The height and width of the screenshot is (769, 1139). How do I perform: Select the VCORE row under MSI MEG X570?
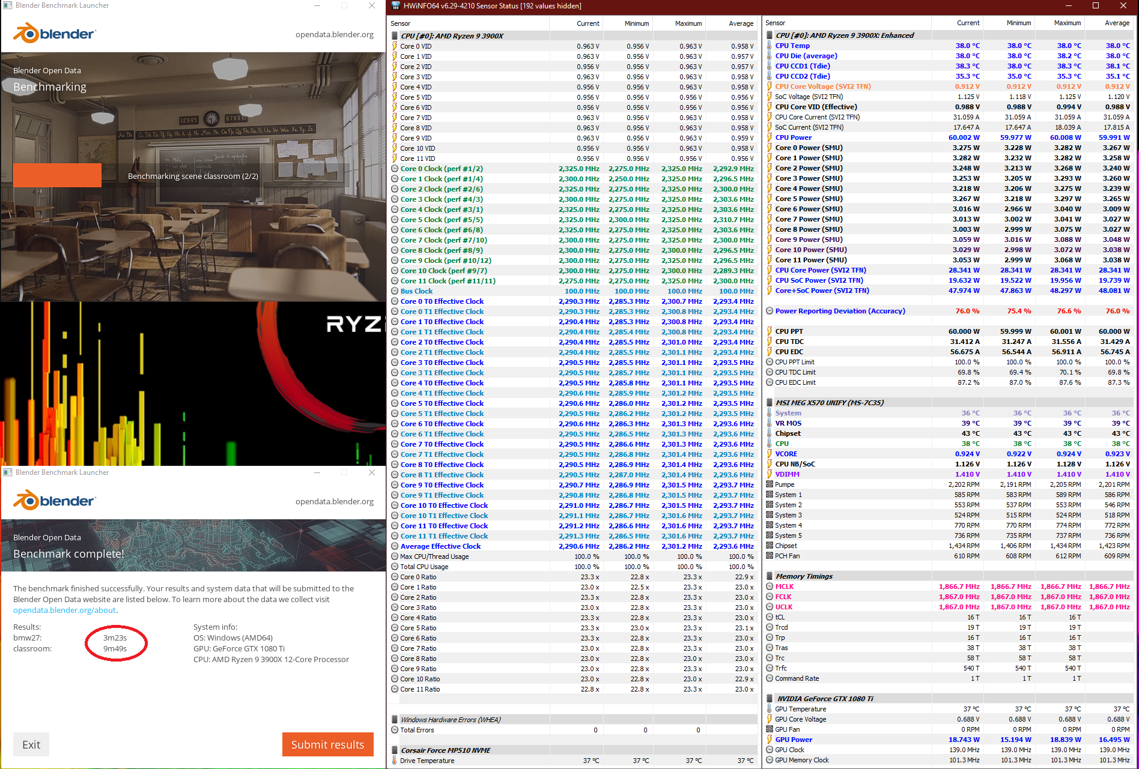(x=949, y=454)
